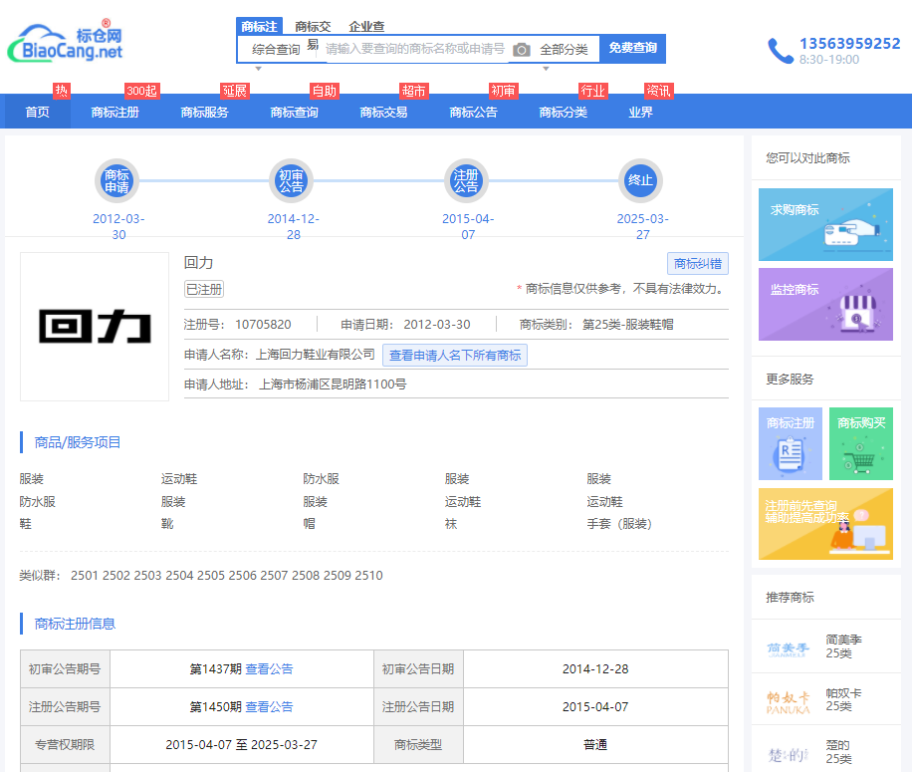Click the 帕奴卡 recommended trademark name
The width and height of the screenshot is (912, 772).
[843, 693]
